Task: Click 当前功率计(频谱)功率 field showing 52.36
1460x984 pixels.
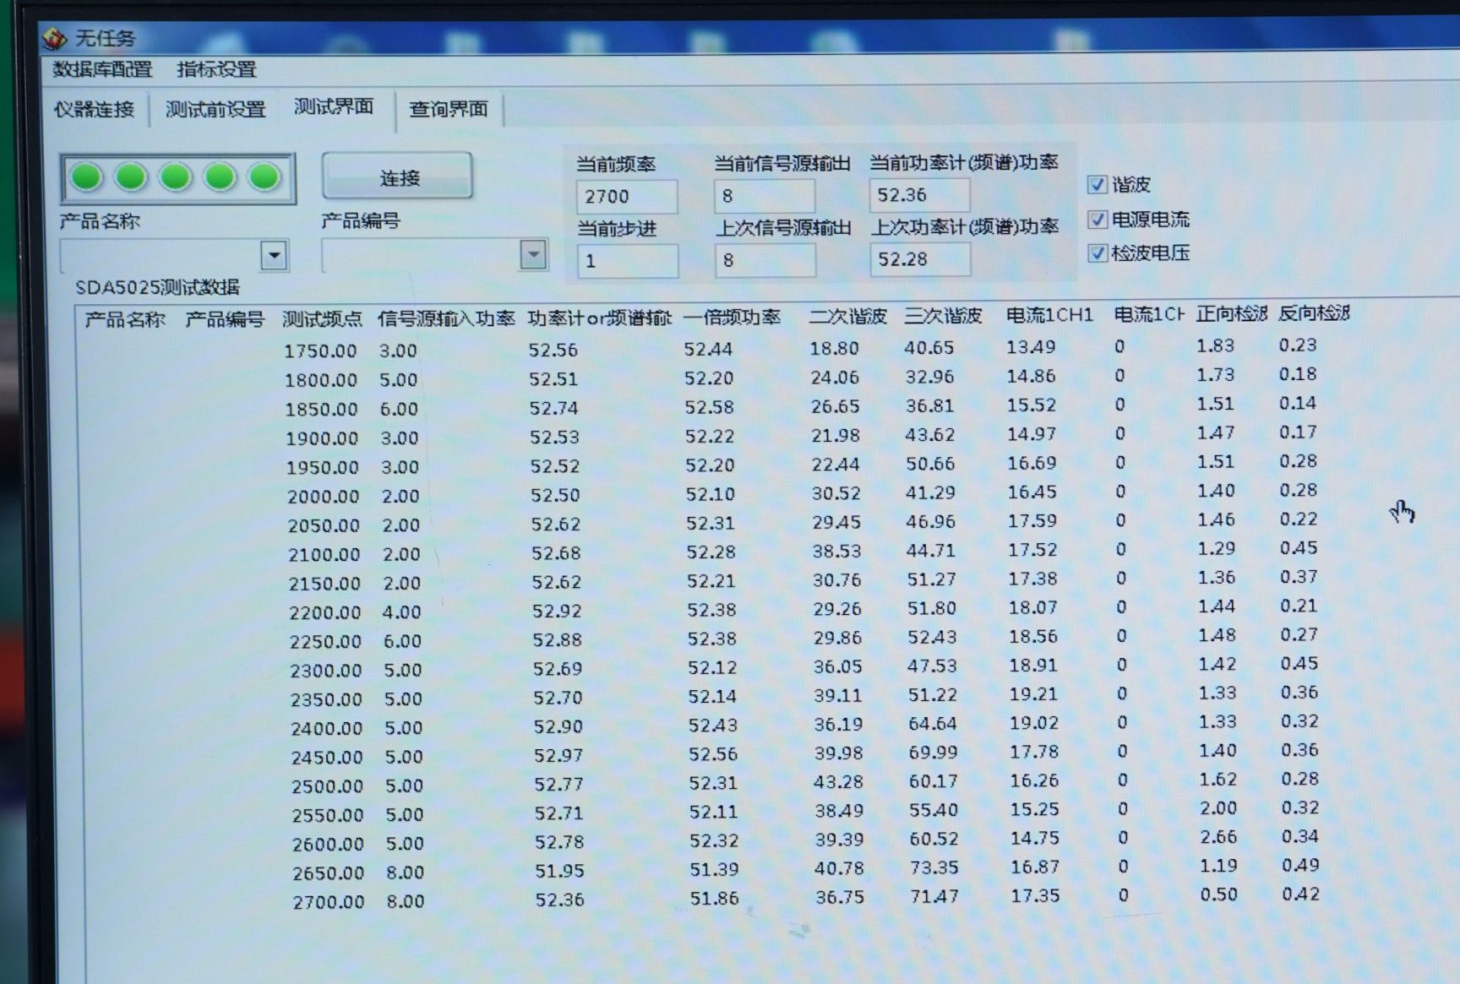Action: (920, 195)
